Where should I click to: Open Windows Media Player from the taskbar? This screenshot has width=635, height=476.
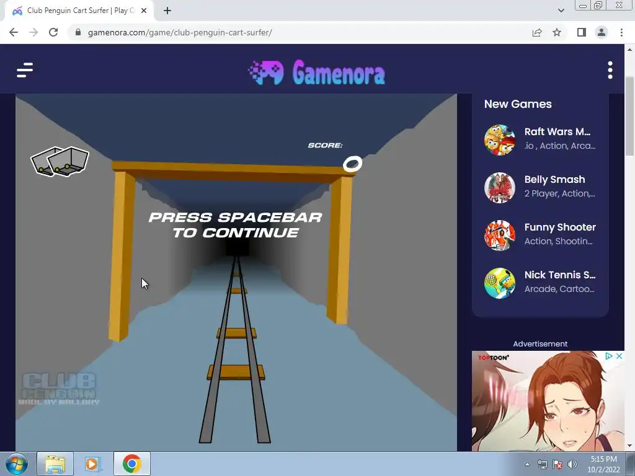(x=93, y=464)
